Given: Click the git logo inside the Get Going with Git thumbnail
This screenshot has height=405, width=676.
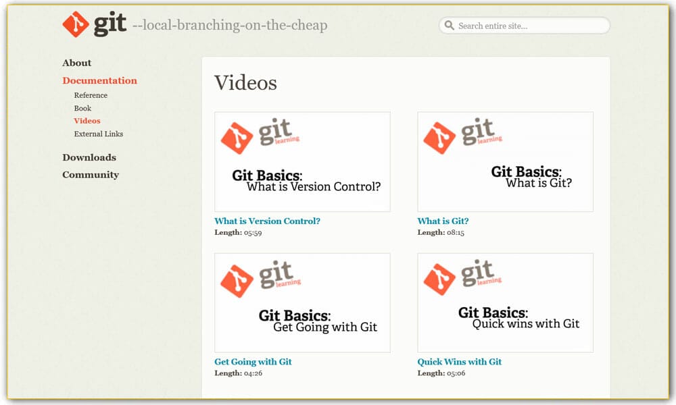Looking at the screenshot, I should click(x=259, y=277).
